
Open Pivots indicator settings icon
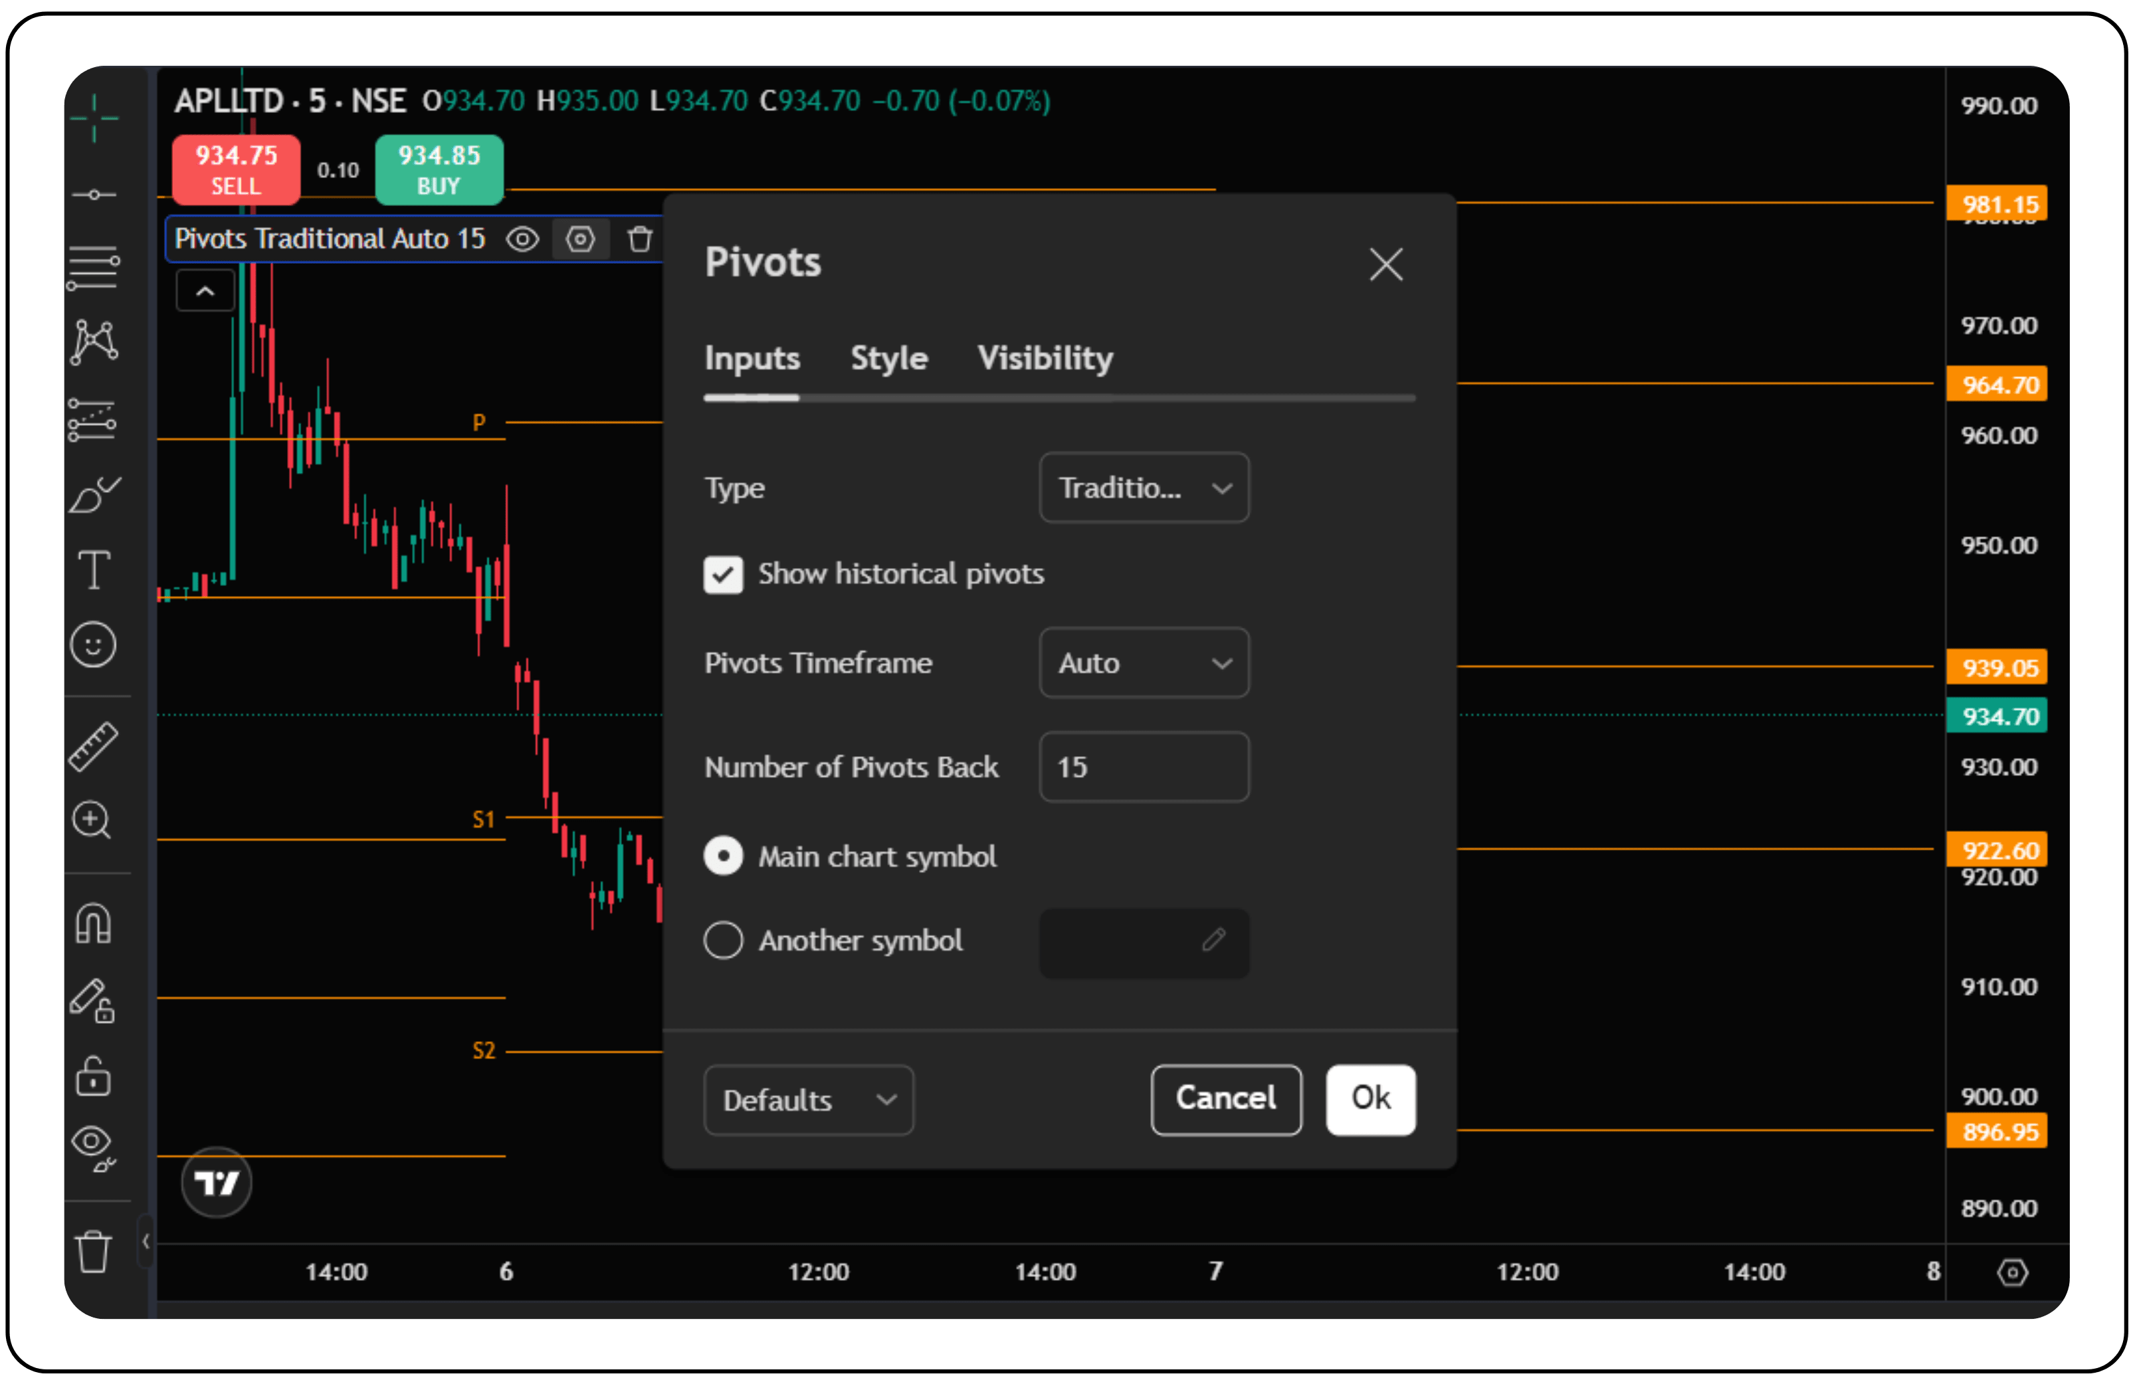click(x=580, y=239)
